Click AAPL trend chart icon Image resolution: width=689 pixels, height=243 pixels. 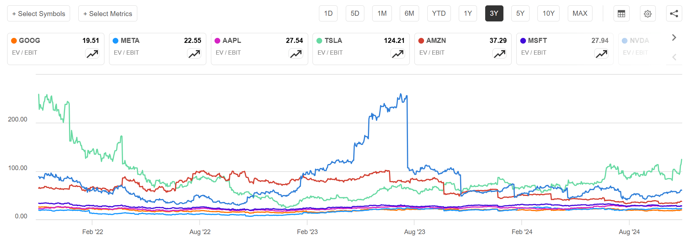[296, 54]
